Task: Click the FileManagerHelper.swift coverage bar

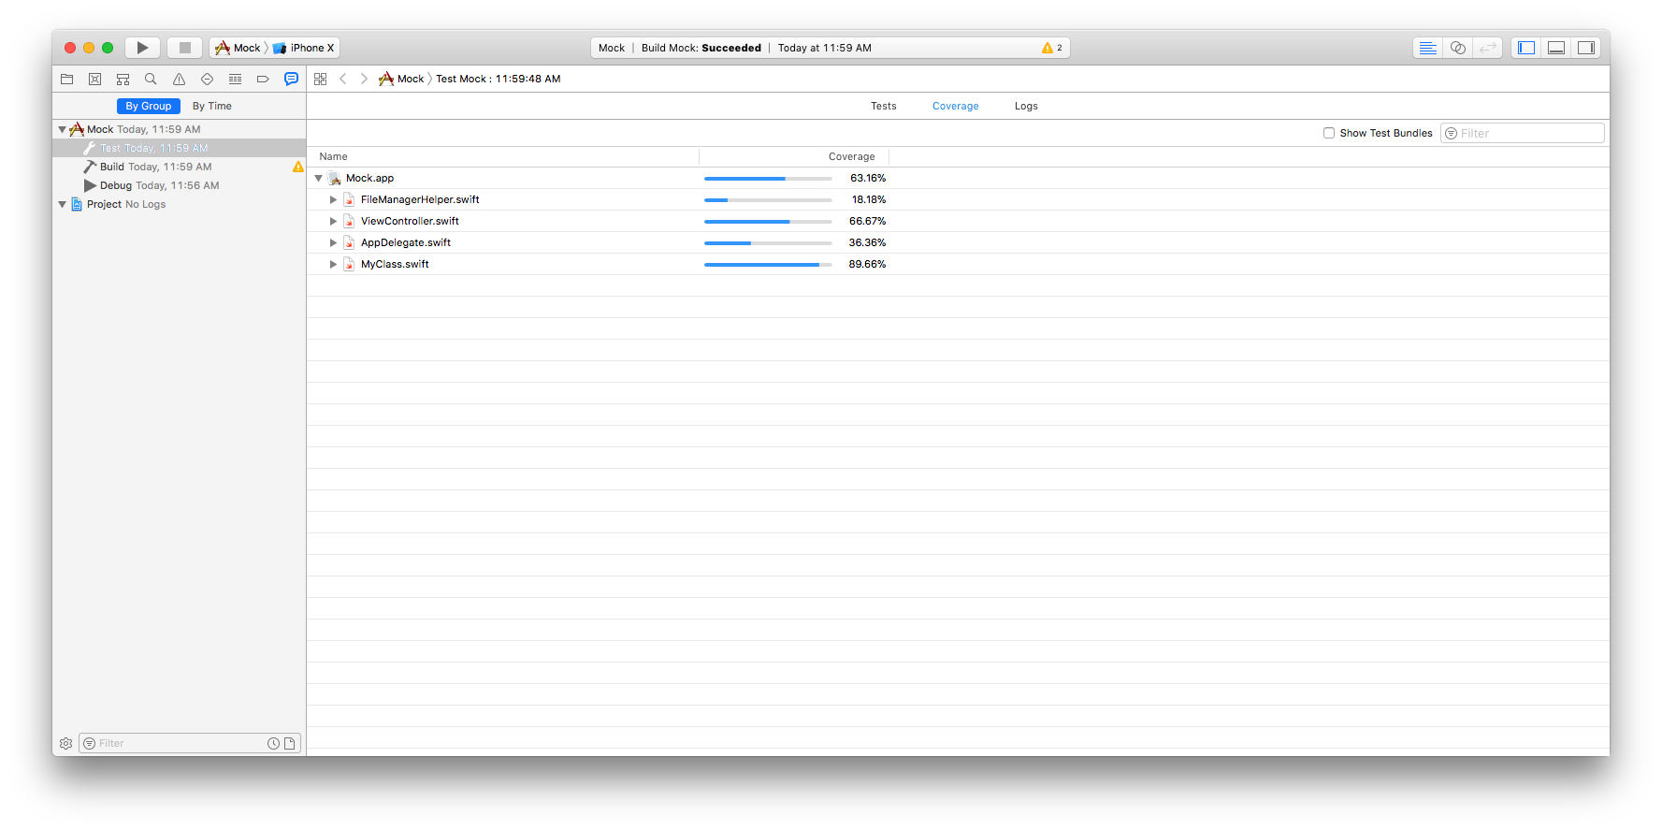Action: pyautogui.click(x=768, y=200)
